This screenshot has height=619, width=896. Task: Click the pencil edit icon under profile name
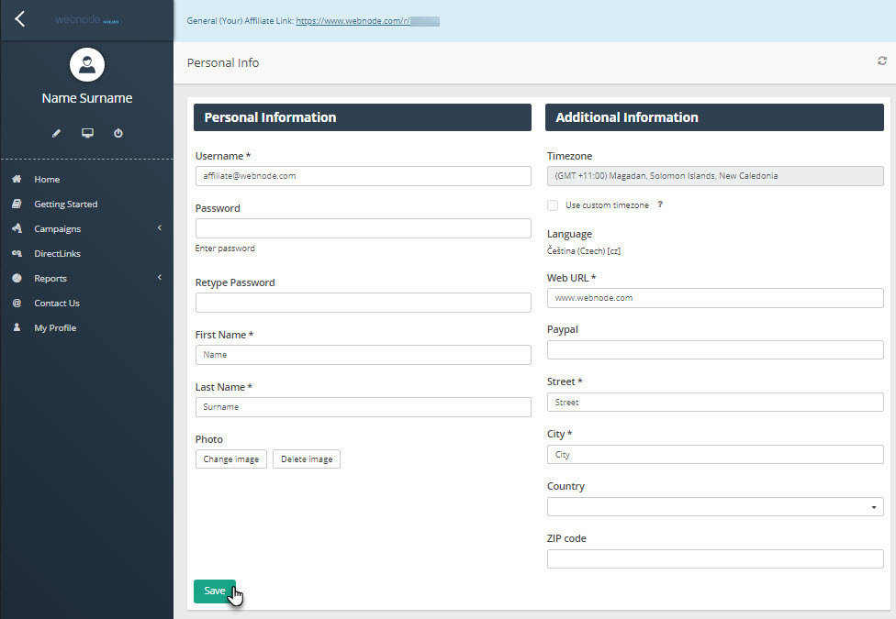(x=56, y=134)
